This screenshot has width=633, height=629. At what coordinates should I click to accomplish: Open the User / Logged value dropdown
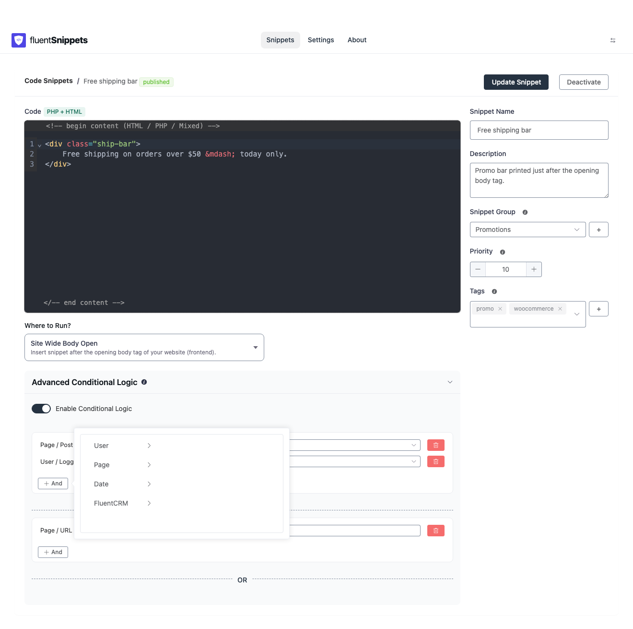click(x=355, y=461)
